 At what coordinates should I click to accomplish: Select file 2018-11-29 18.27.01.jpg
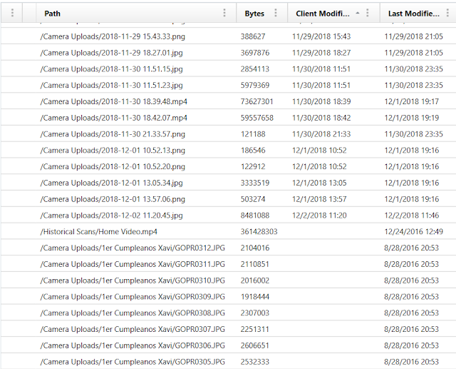click(111, 53)
